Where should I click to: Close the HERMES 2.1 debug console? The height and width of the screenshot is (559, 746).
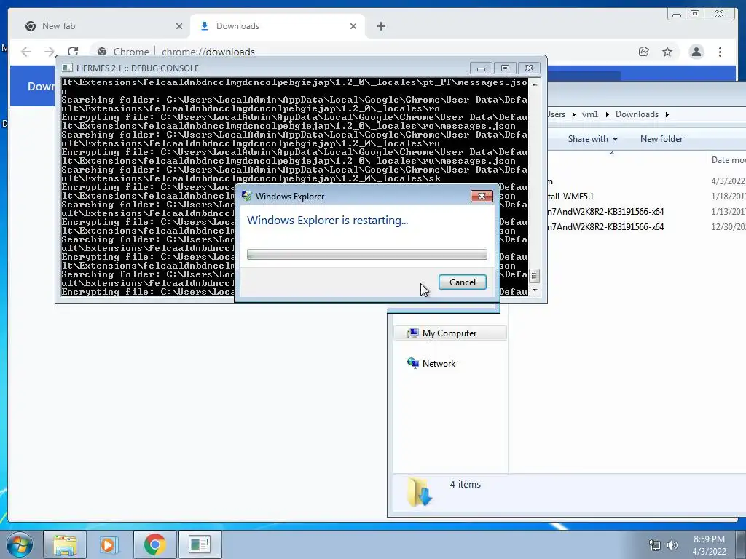[529, 68]
